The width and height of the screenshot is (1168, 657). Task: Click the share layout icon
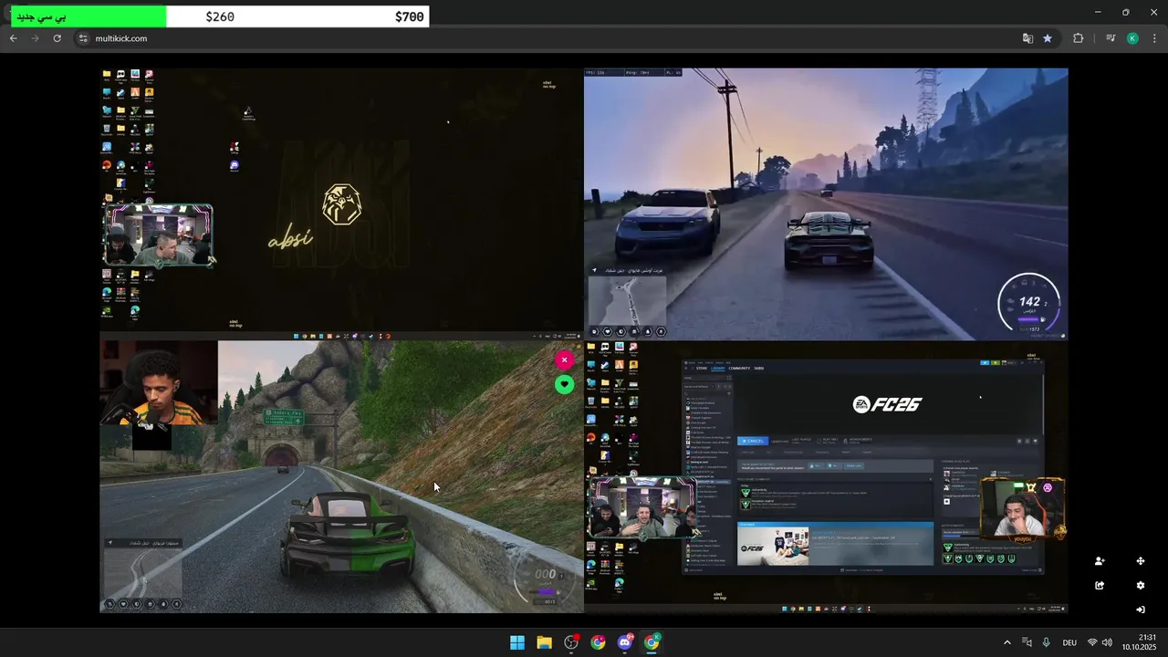1100,586
